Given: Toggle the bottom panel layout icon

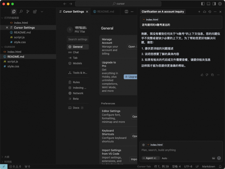Looking at the screenshot, I should coord(208,4).
